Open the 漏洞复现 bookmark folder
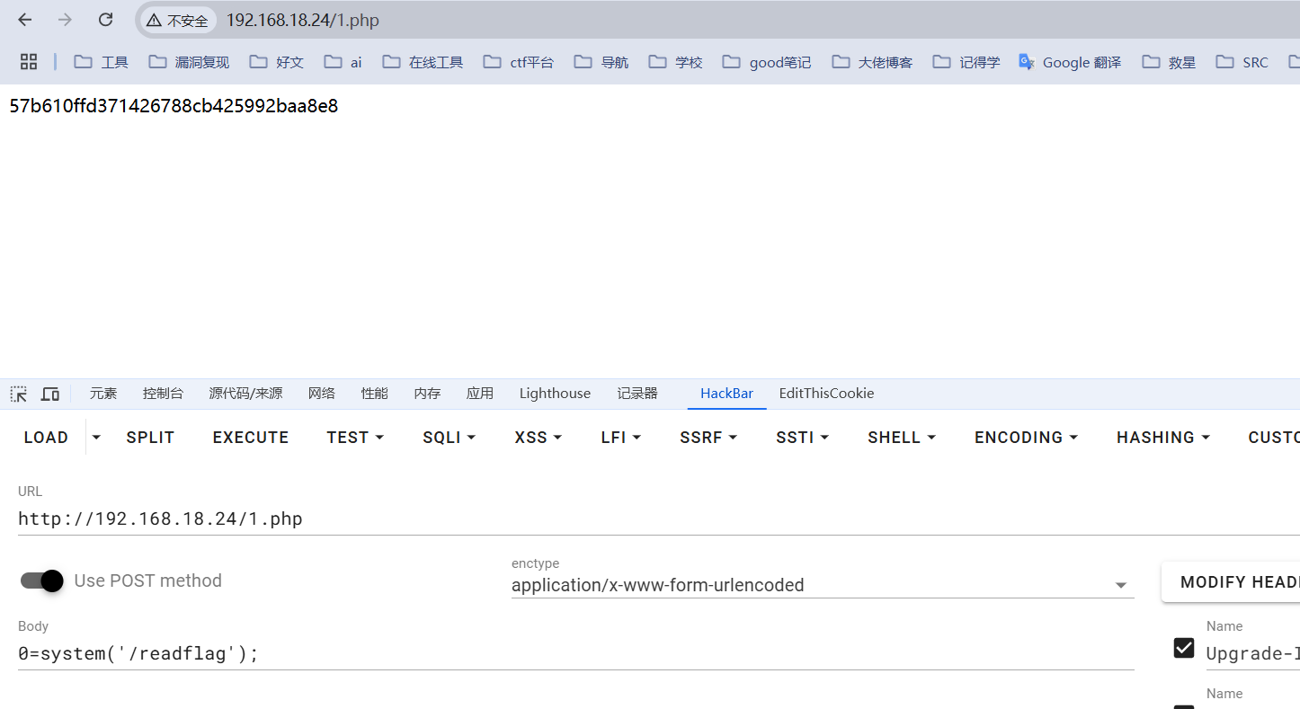The height and width of the screenshot is (709, 1300). click(189, 62)
